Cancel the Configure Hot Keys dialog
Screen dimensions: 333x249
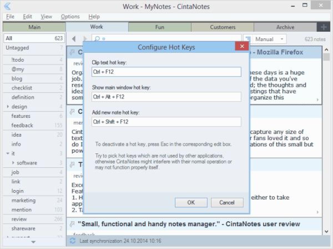[227, 202]
